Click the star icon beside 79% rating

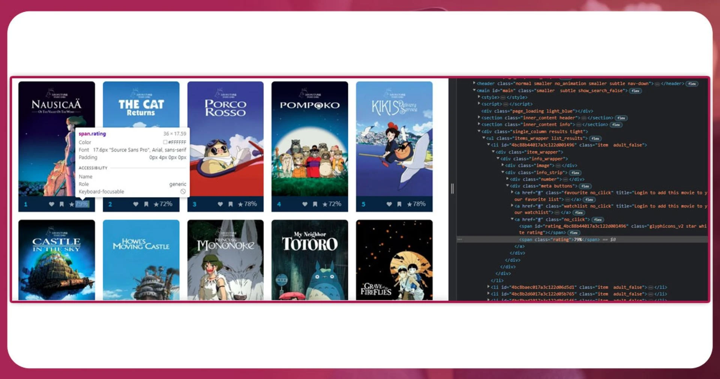[72, 204]
